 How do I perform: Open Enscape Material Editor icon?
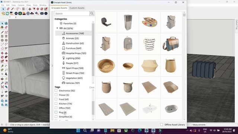[28, 13]
